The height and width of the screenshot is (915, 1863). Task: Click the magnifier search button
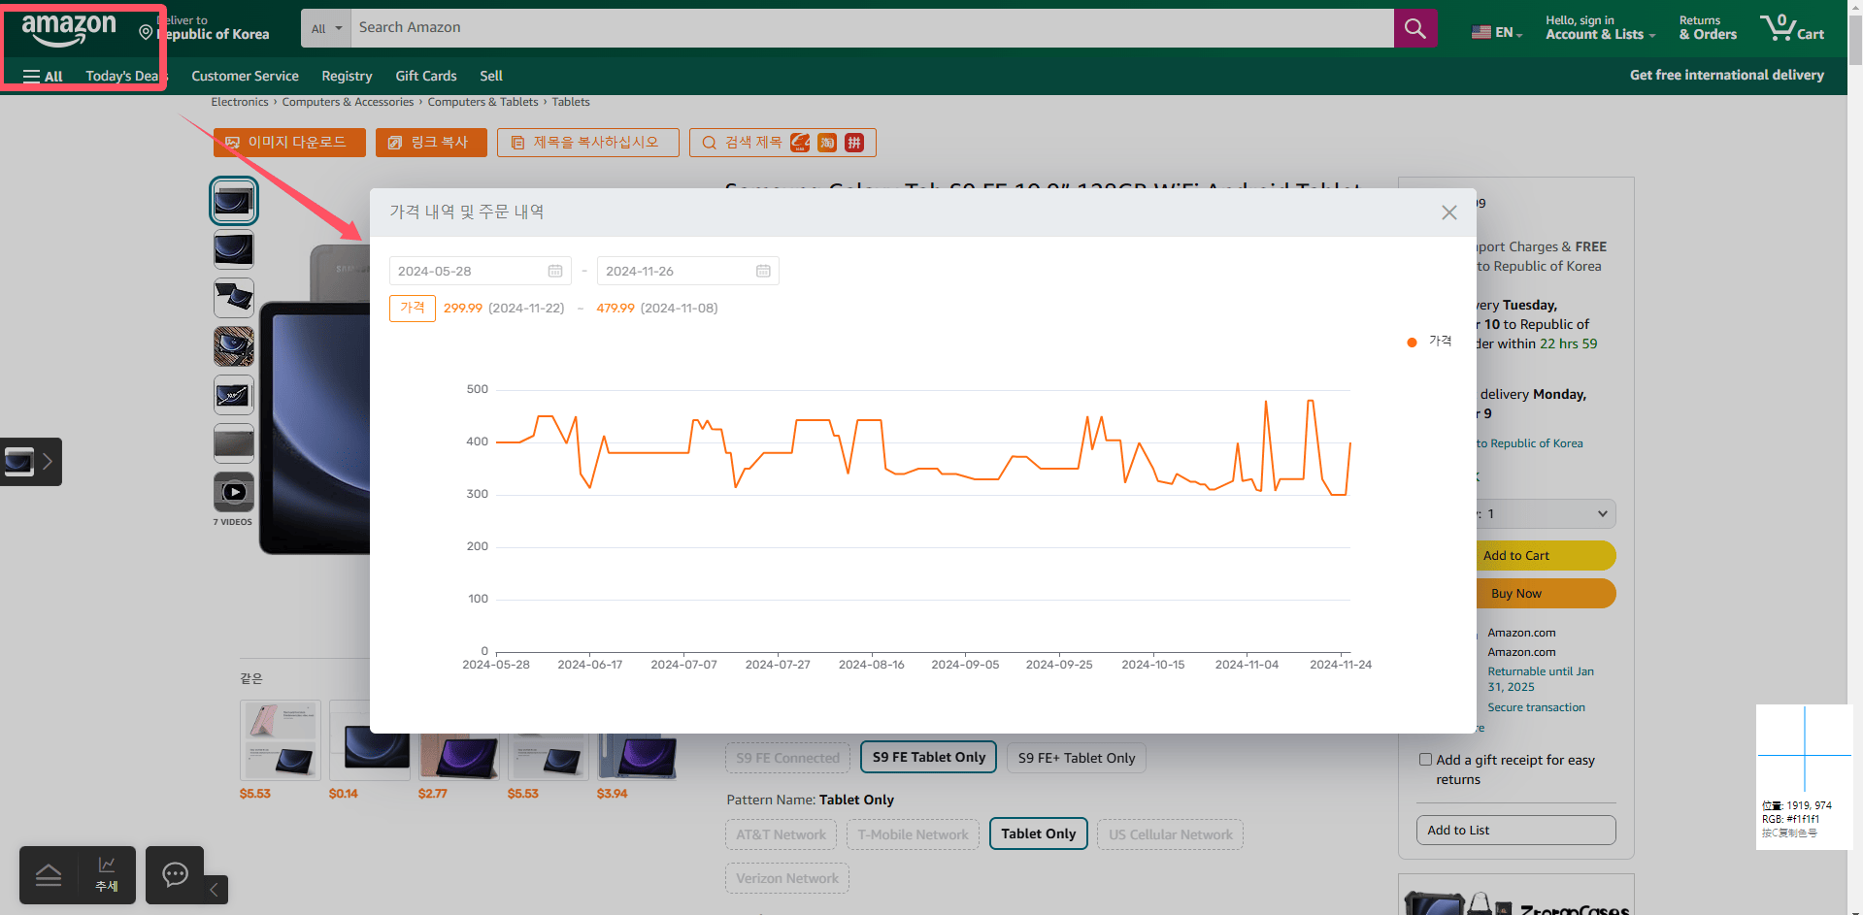(x=1415, y=28)
